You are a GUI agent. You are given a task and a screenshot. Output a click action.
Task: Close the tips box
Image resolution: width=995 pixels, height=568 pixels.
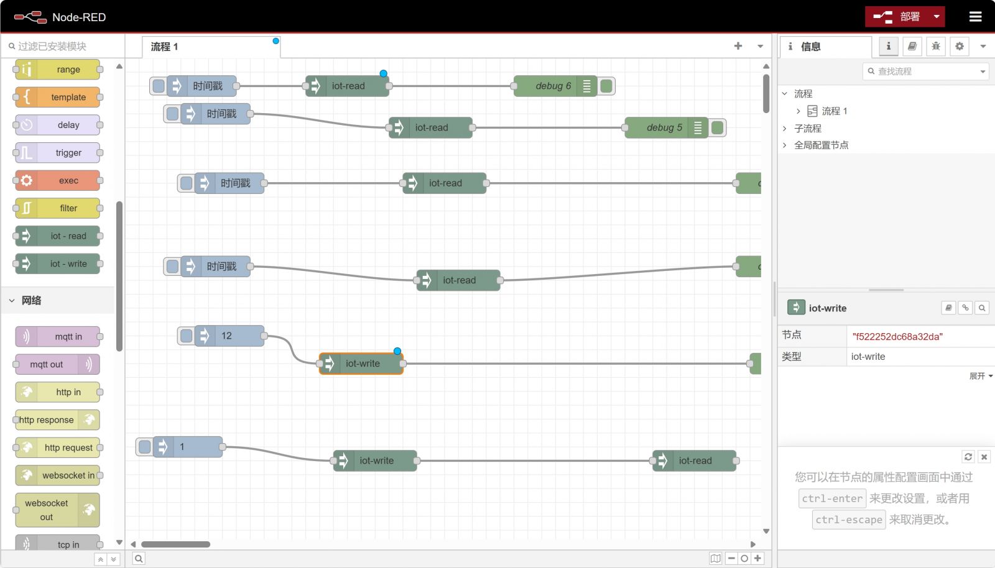tap(984, 457)
